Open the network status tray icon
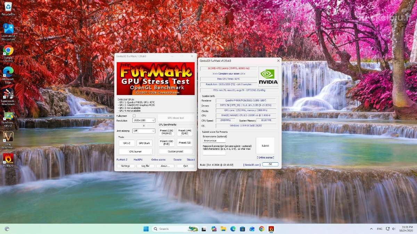Viewport: 417px width, 234px height. [x=388, y=229]
